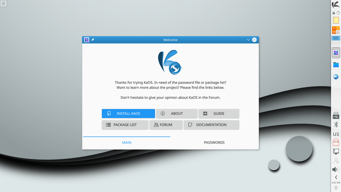Close the Welcome window
Screen dimensions: 341x192
click(x=254, y=40)
